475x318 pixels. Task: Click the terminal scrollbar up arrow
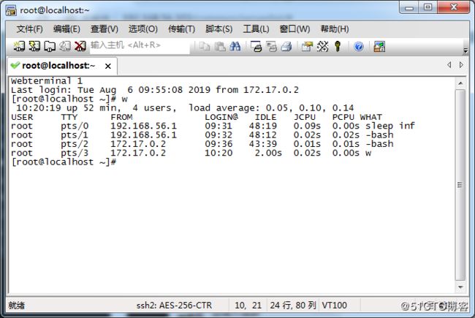(x=460, y=83)
